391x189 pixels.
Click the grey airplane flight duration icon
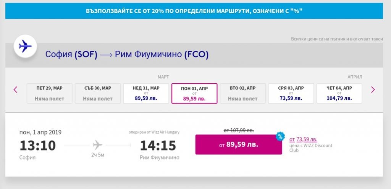tap(98, 145)
